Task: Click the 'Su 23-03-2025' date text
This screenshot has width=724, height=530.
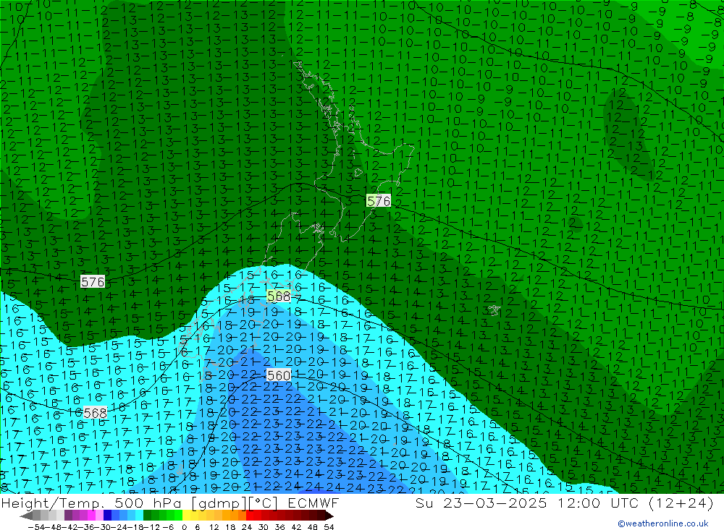Action: pyautogui.click(x=481, y=503)
